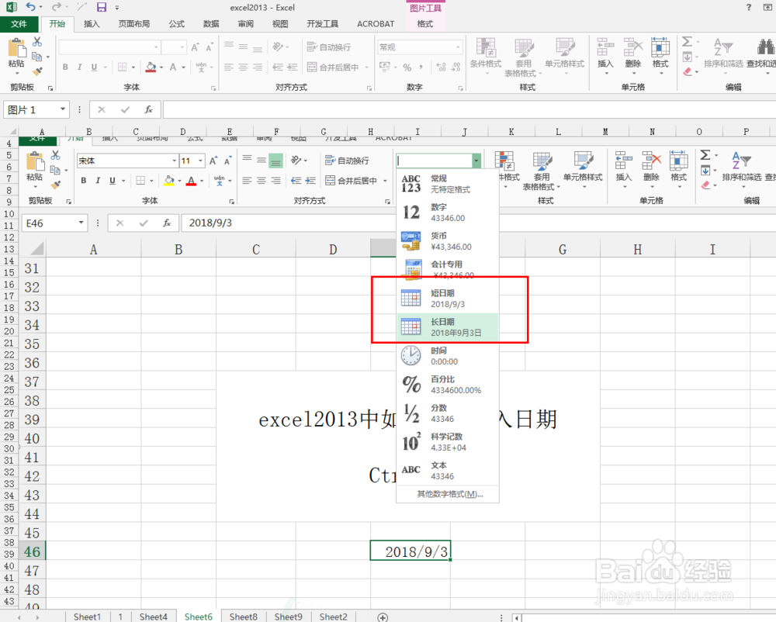
Task: Click the Clear eraser icon in top ribbon
Action: pos(688,71)
